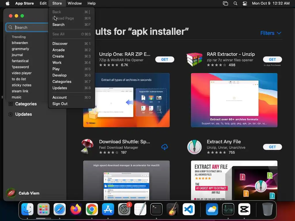Get the RAR Extractor - Unzip app

272,59
